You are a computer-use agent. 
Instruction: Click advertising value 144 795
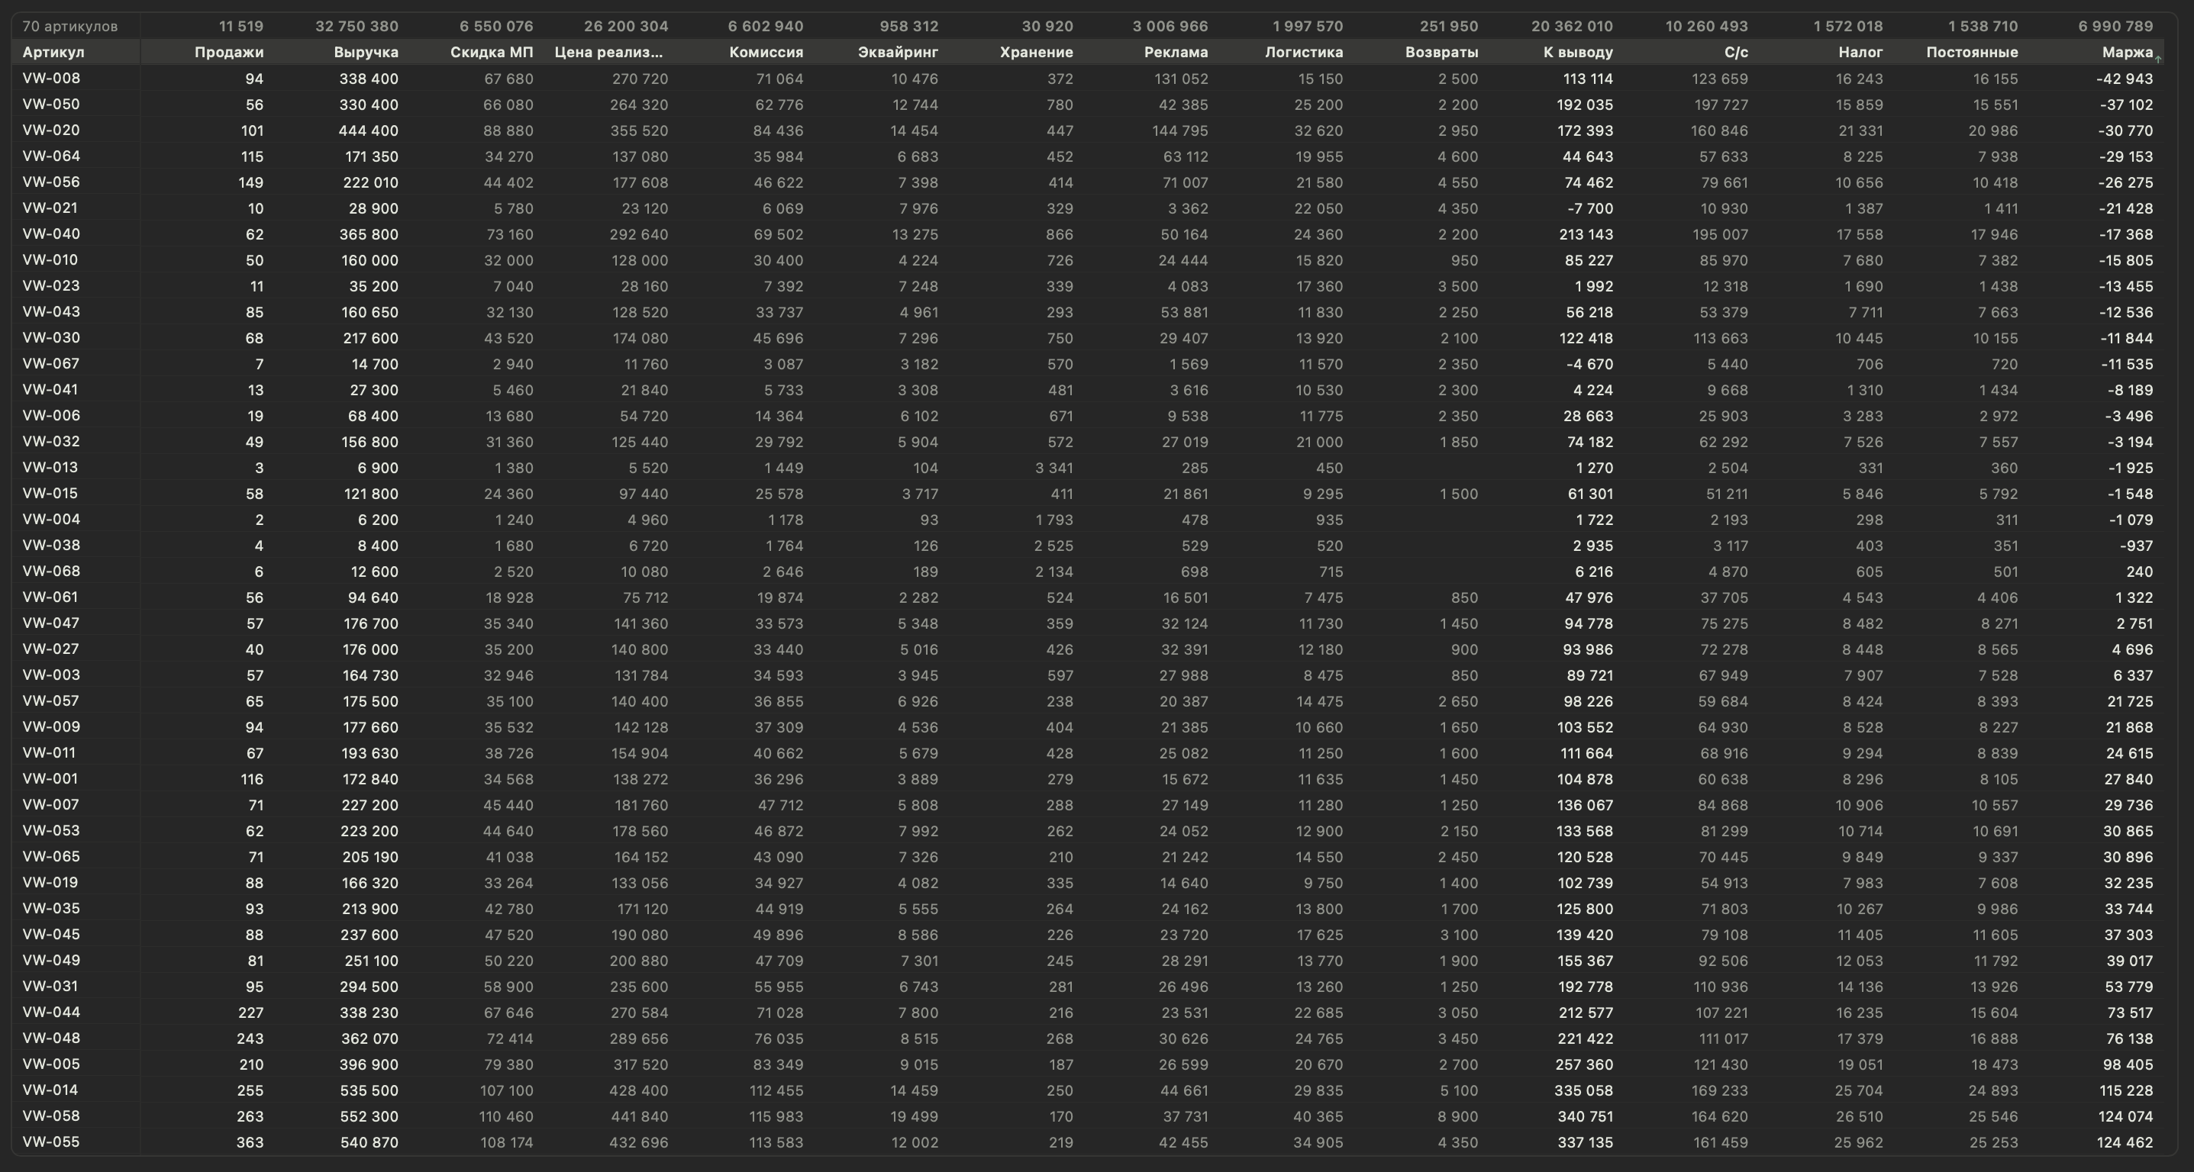[x=1179, y=131]
